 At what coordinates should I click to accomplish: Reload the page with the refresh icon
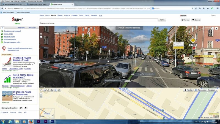149,9
